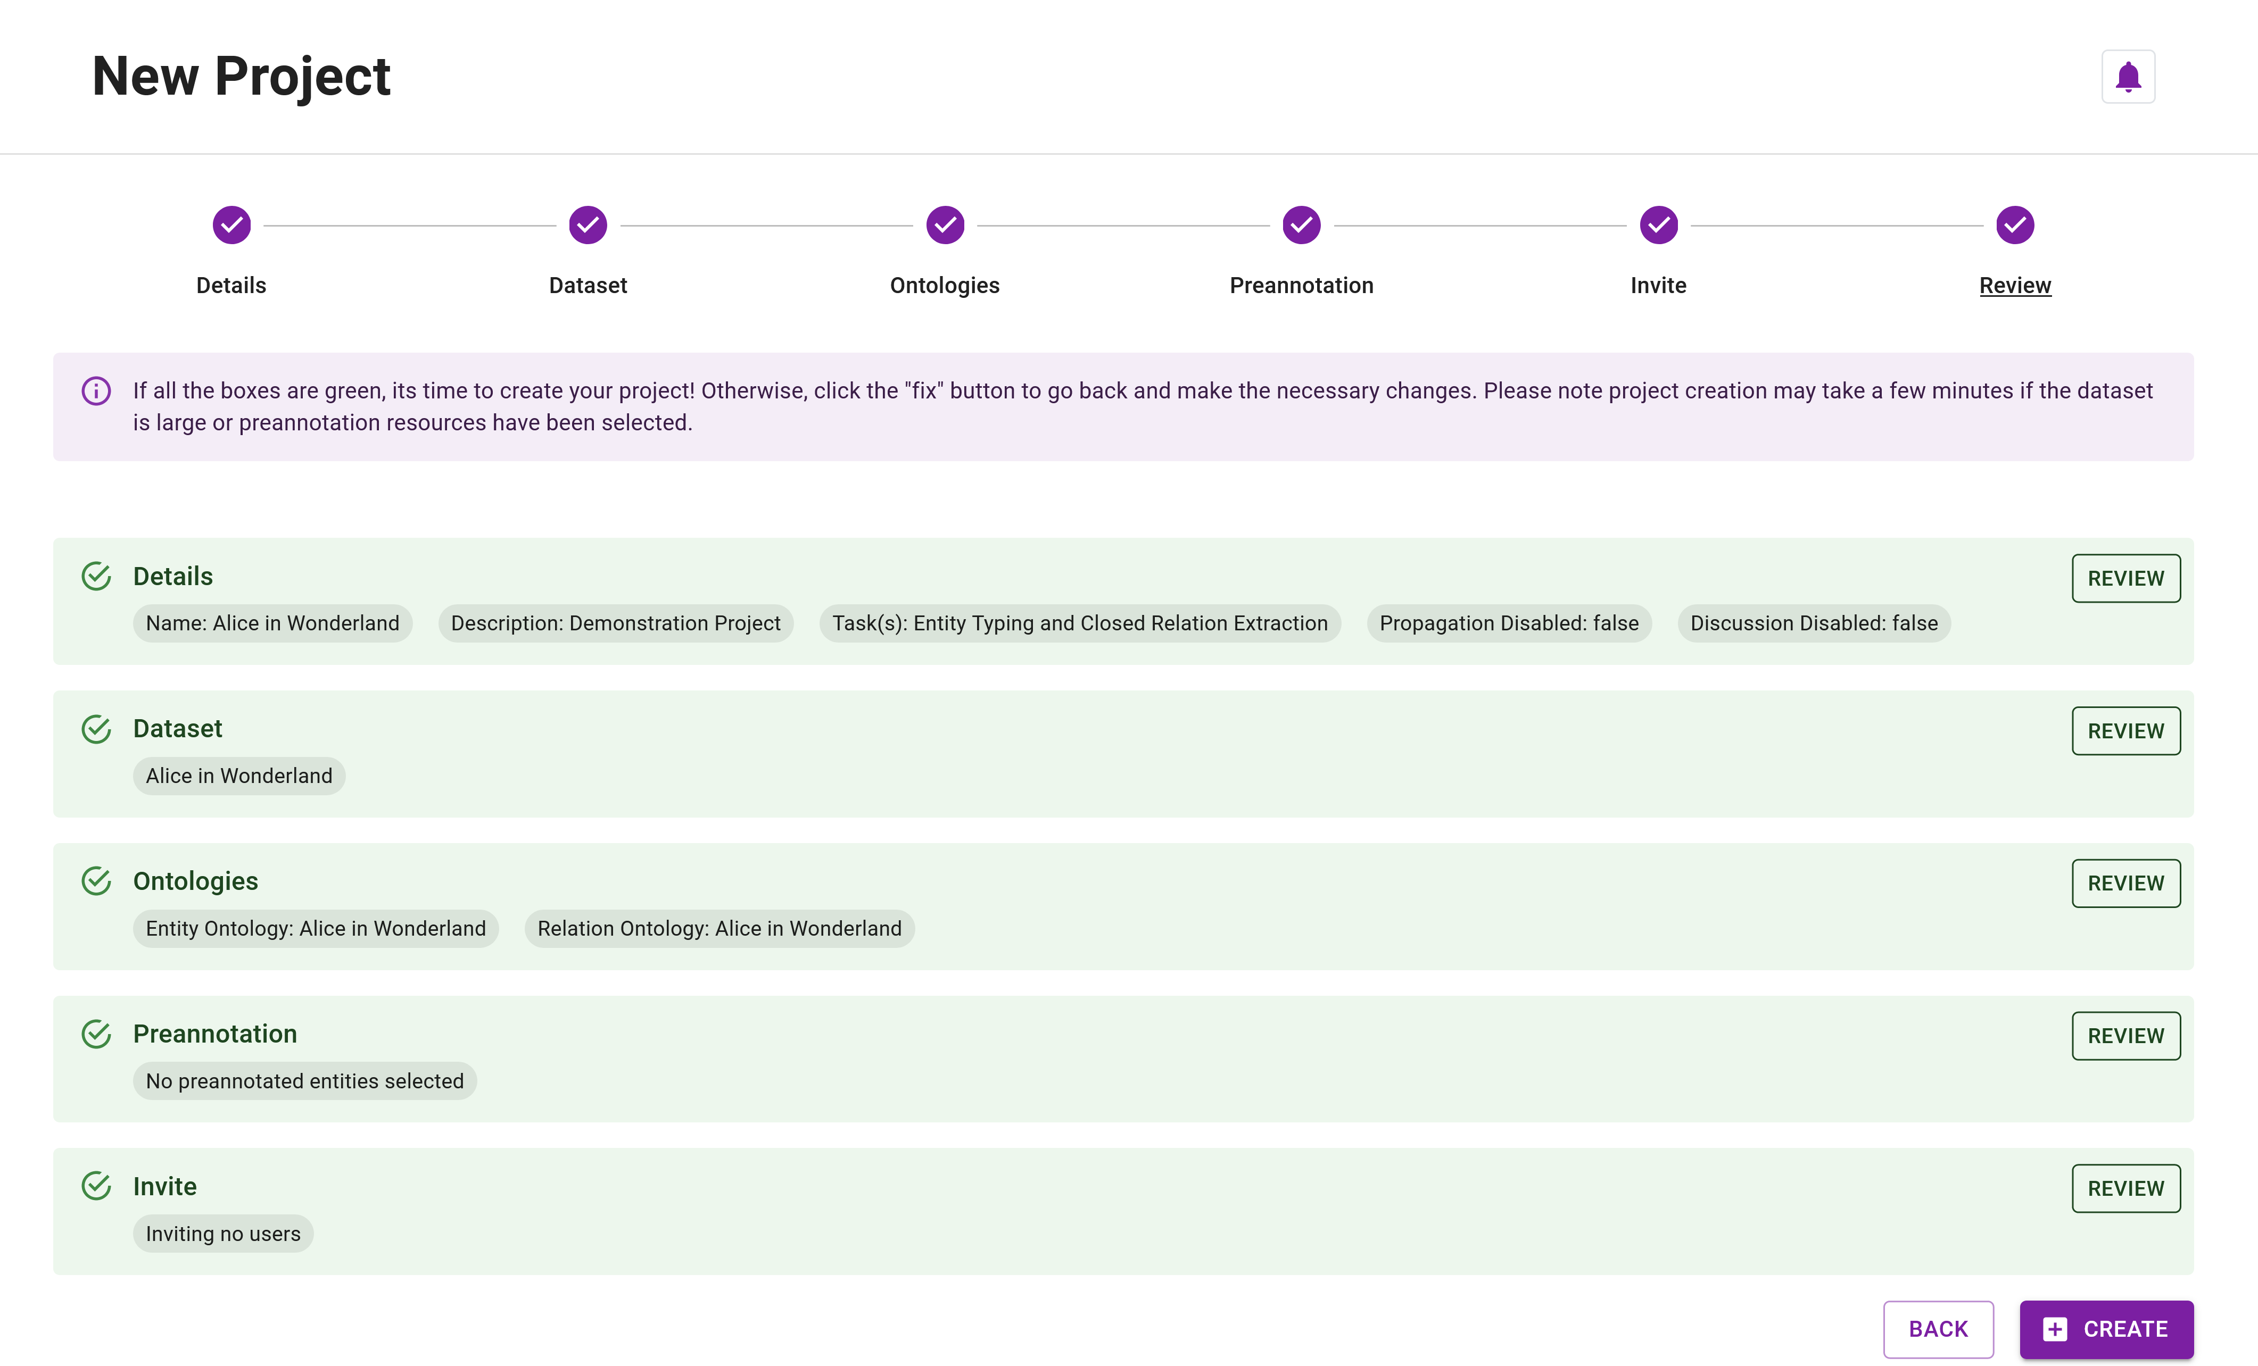Select the Review tab in progress steps
The image size is (2258, 1366).
2014,250
